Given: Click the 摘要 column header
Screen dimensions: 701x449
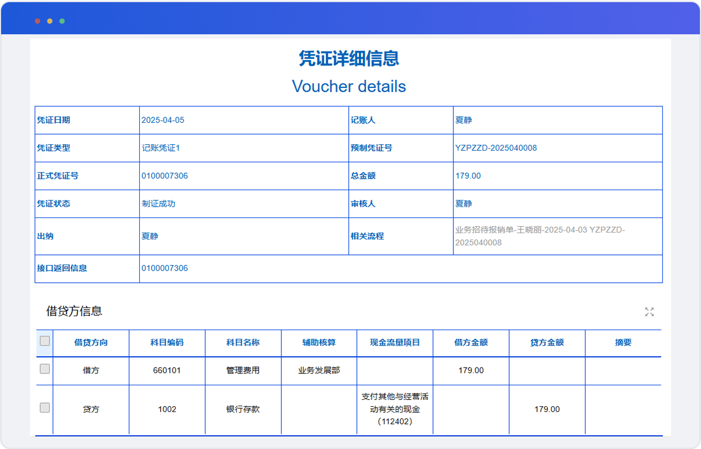Looking at the screenshot, I should pos(623,342).
